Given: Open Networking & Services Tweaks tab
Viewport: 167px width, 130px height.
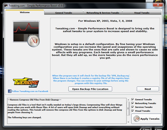Looking at the screenshot, I should (x=103, y=13).
